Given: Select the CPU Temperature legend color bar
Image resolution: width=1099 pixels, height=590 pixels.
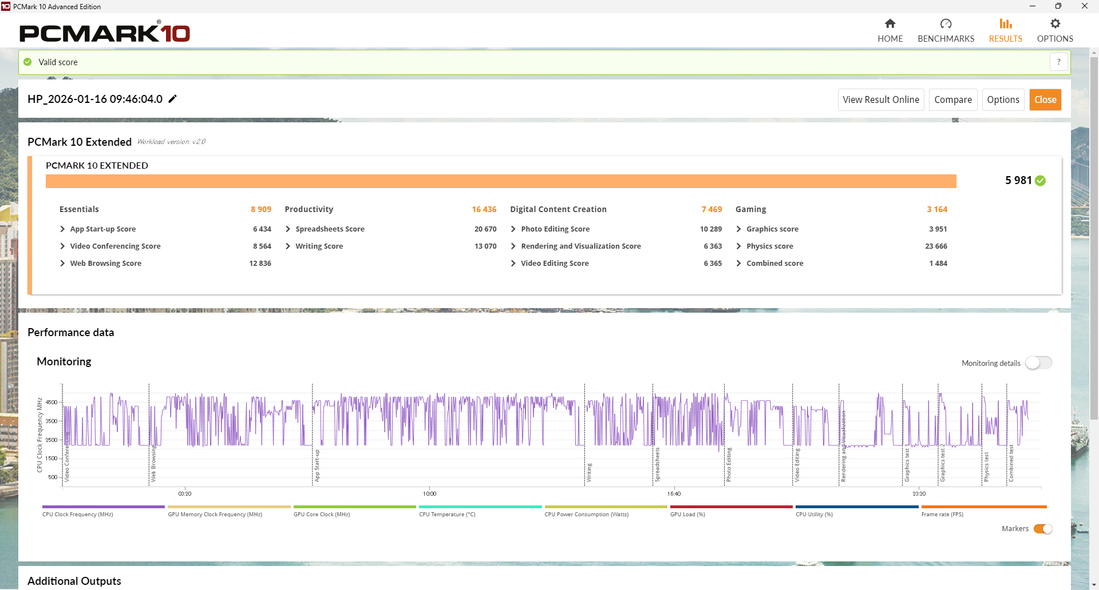Looking at the screenshot, I should [480, 507].
